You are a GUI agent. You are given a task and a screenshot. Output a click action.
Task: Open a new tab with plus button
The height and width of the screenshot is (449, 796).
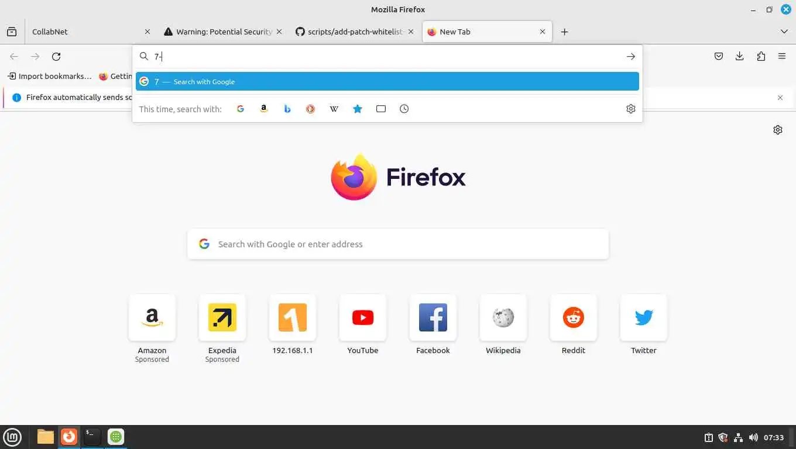pos(564,32)
